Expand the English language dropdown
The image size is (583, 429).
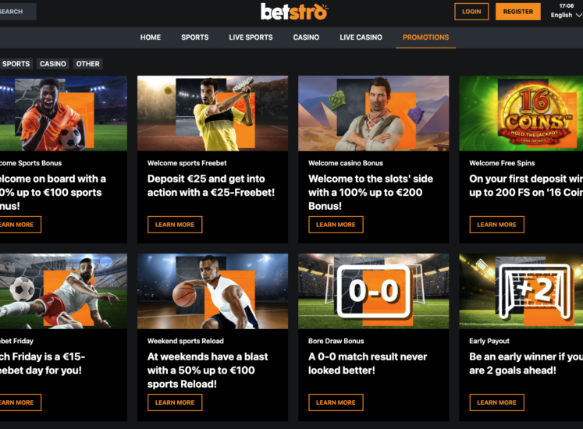[x=567, y=16]
